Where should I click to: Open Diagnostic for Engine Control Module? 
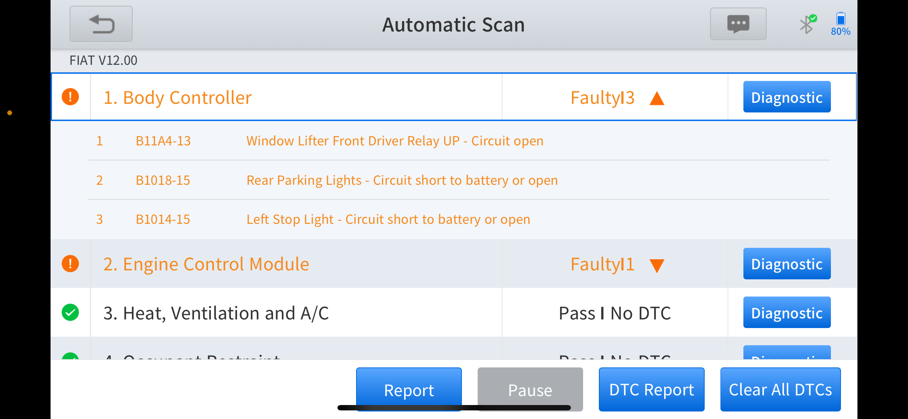tap(787, 264)
